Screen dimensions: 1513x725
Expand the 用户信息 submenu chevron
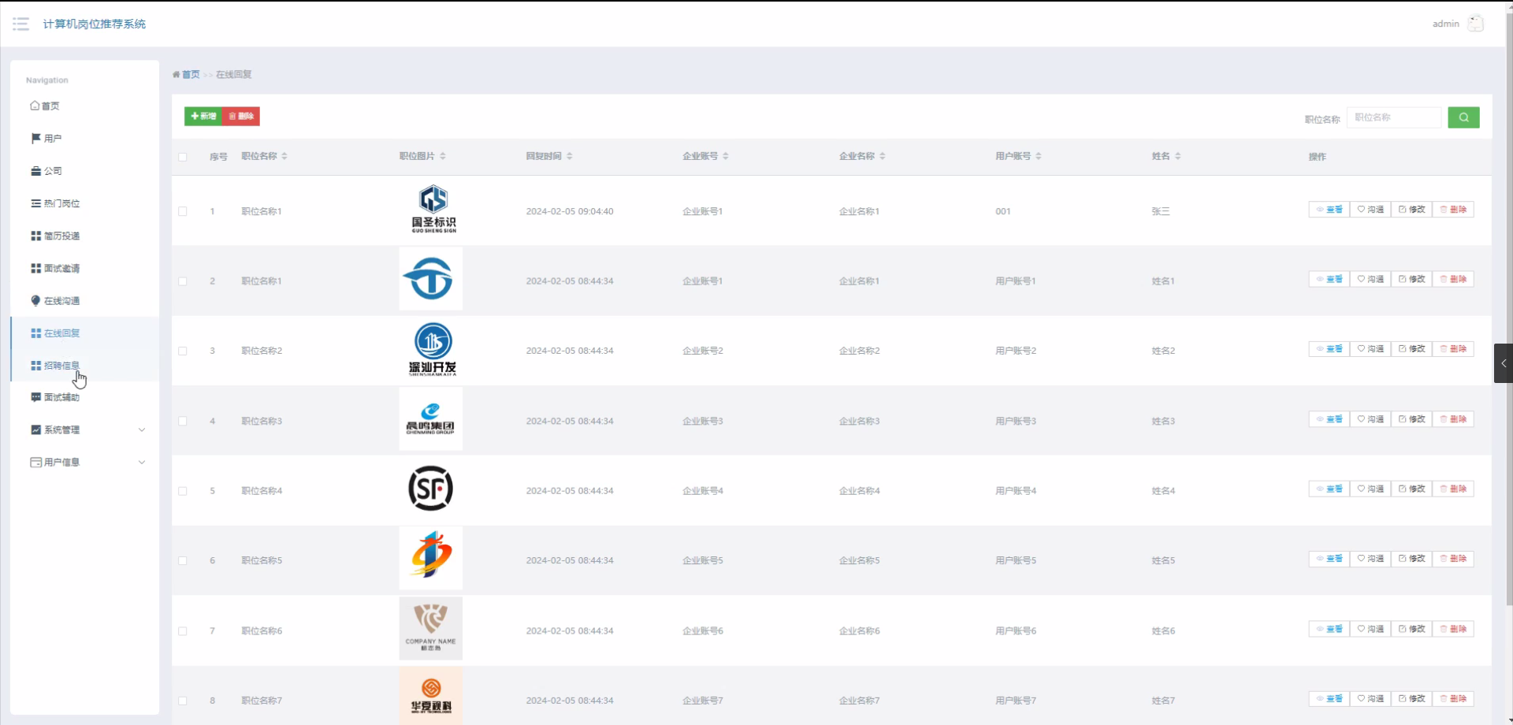(x=142, y=463)
